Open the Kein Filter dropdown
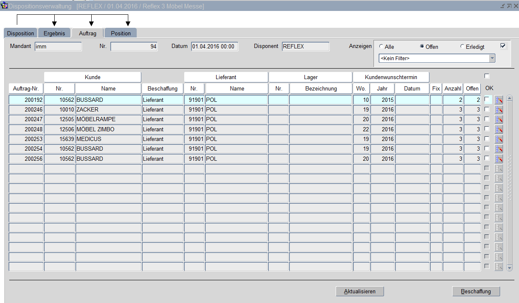The image size is (519, 303). [492, 58]
